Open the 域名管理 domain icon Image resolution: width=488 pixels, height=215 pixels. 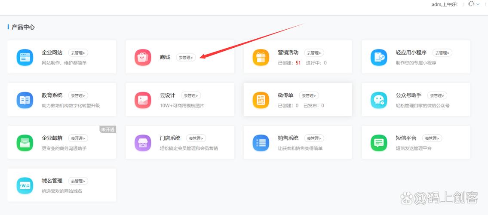click(25, 185)
